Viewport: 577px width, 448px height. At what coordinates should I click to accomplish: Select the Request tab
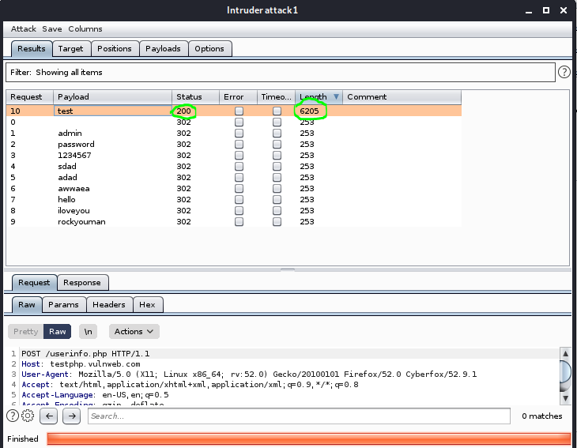pyautogui.click(x=34, y=283)
